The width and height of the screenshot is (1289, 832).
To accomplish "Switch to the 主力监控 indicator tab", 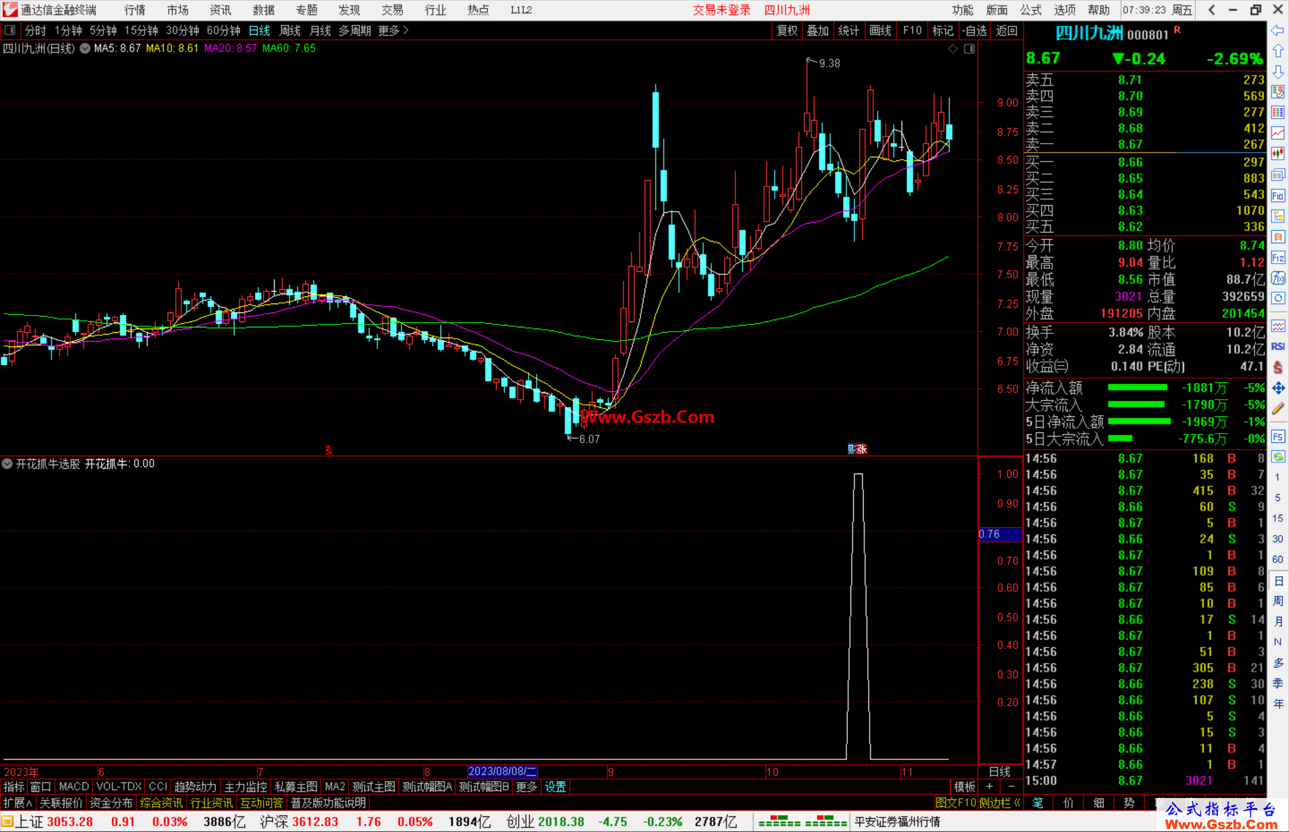I will pyautogui.click(x=246, y=787).
